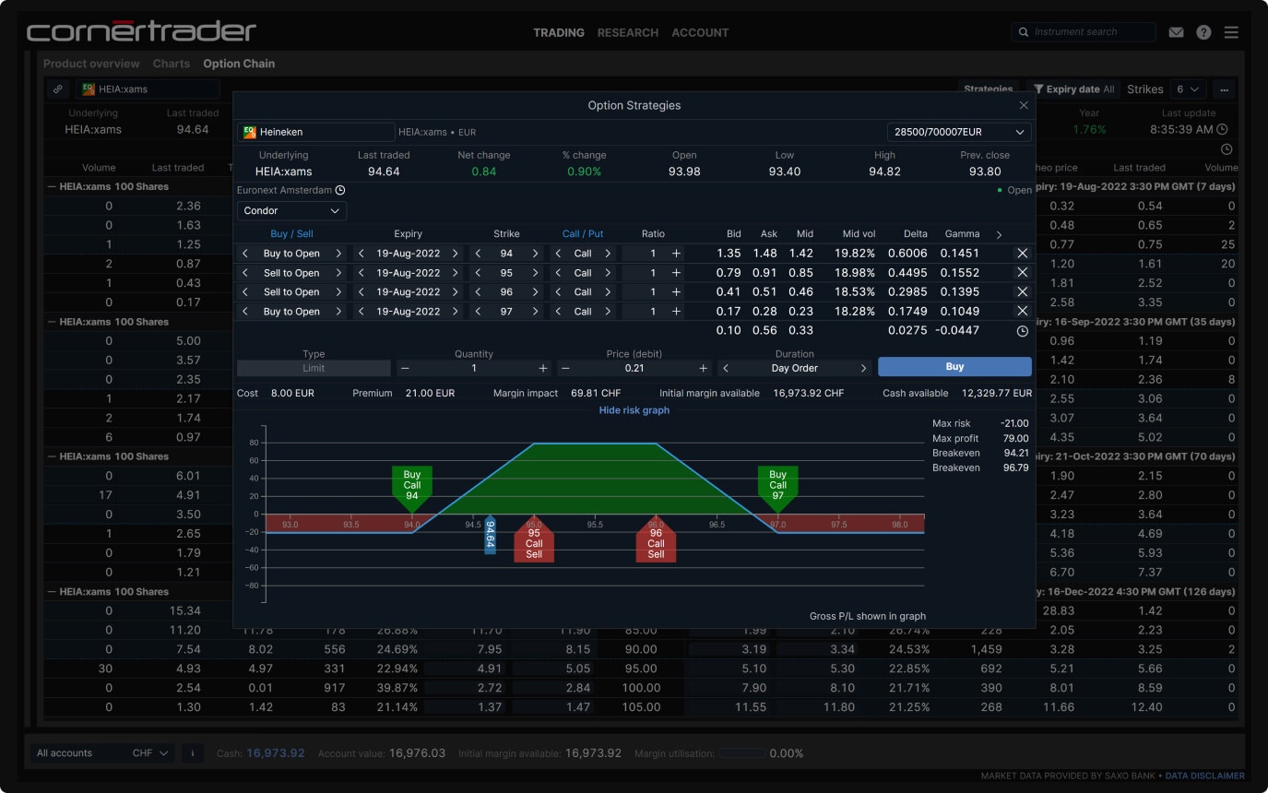Open the Strikes count dropdown
The image size is (1268, 793).
click(x=1188, y=89)
